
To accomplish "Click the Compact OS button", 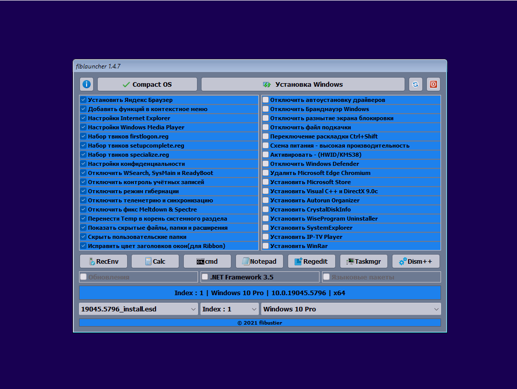I will [147, 84].
